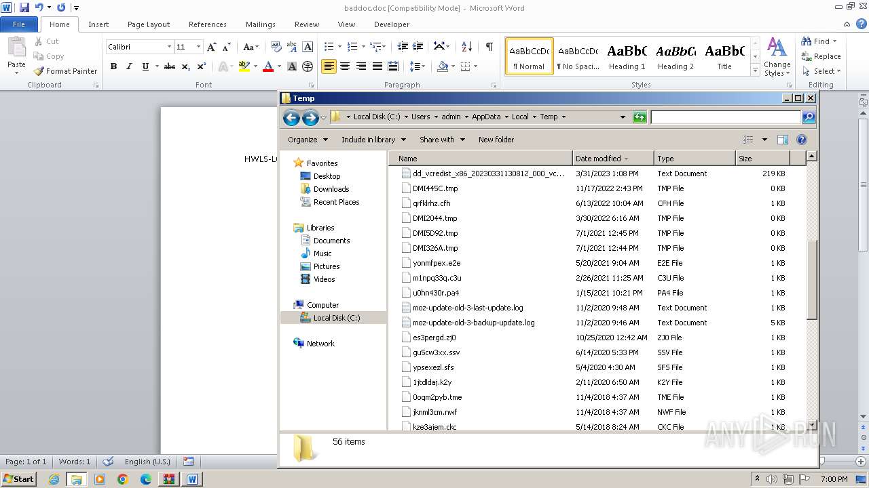Toggle Underline formatting
Image resolution: width=869 pixels, height=488 pixels.
145,66
